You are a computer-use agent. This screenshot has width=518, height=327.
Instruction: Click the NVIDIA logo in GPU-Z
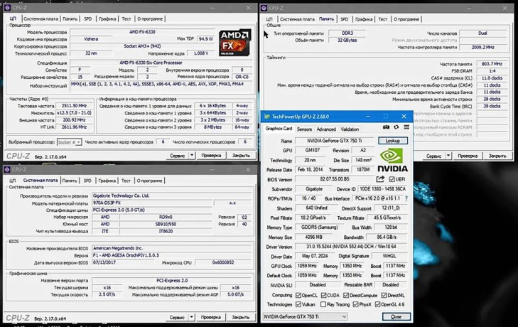(392, 161)
